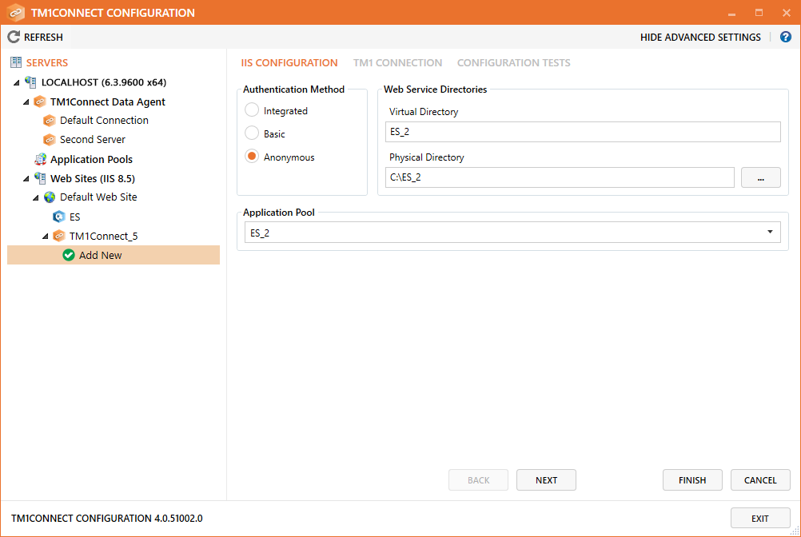Select the Application Pools tree item
801x537 pixels.
tap(91, 159)
